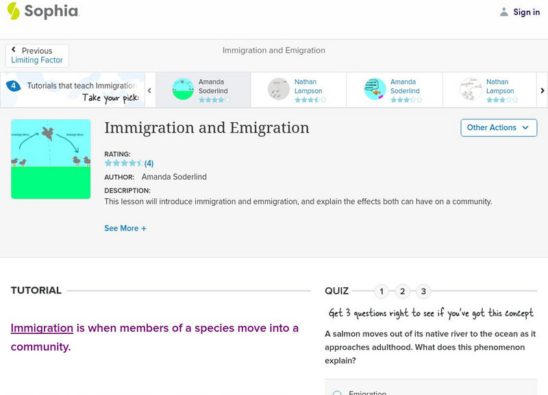Click the quiz step 1 circle
The image size is (548, 395).
click(x=381, y=291)
